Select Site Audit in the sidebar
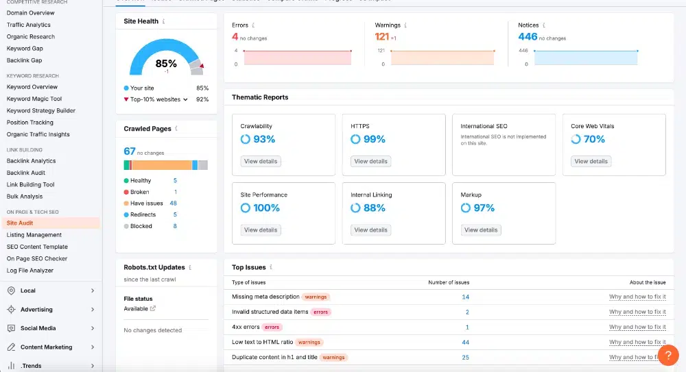686x372 pixels. click(x=51, y=223)
